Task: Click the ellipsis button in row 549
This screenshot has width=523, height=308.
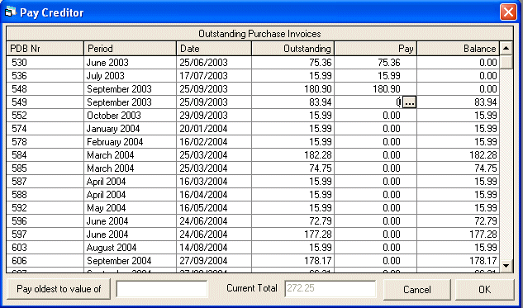Action: point(409,102)
